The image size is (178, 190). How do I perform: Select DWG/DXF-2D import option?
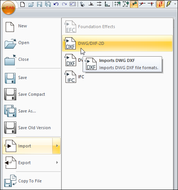click(x=117, y=43)
